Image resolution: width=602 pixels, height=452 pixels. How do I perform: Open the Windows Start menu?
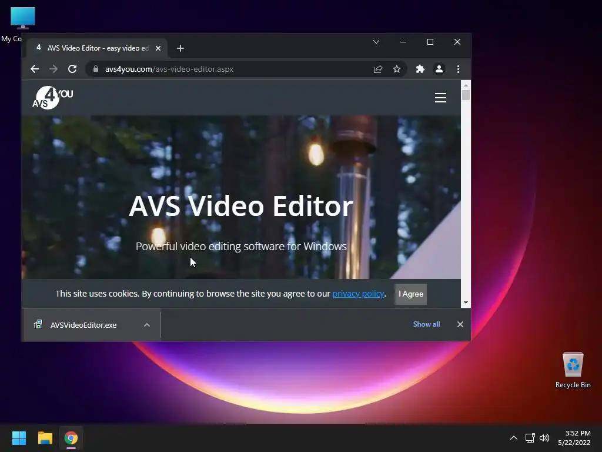tap(19, 438)
